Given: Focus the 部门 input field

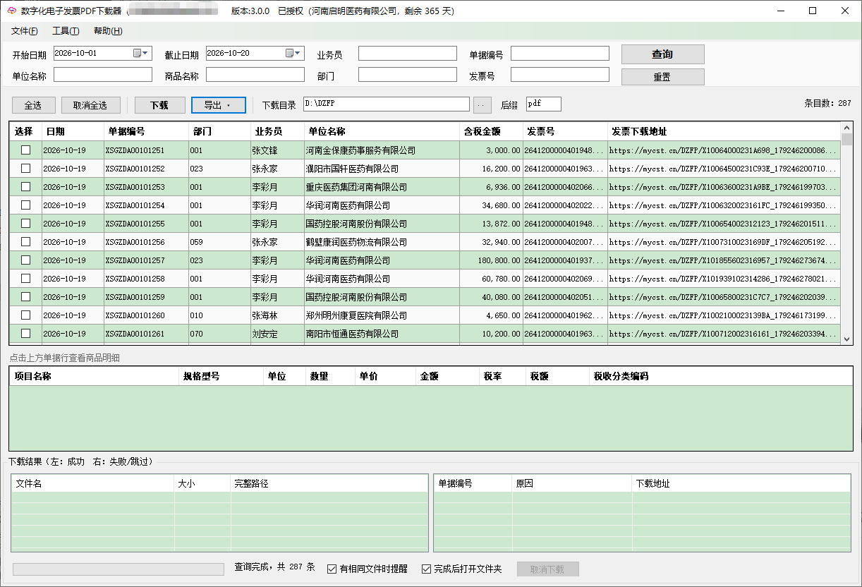Looking at the screenshot, I should (x=408, y=75).
